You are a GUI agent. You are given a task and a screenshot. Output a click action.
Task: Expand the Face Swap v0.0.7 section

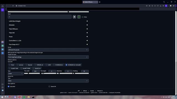click(x=48, y=44)
